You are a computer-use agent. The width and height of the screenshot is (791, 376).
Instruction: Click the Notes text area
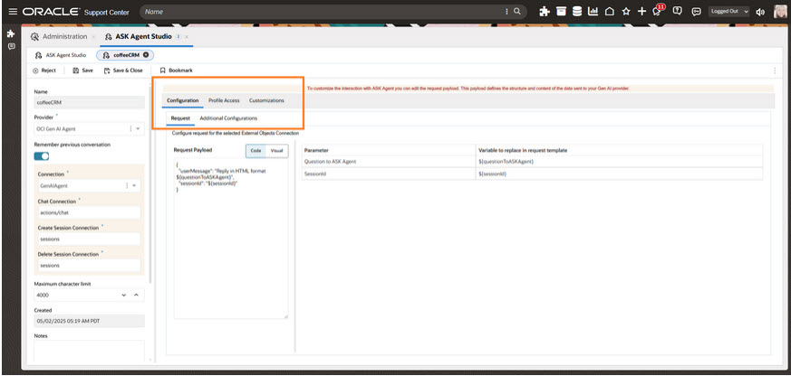(x=90, y=351)
